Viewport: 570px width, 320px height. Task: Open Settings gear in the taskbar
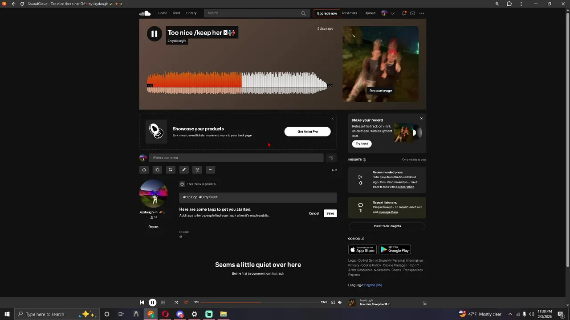pos(194,314)
